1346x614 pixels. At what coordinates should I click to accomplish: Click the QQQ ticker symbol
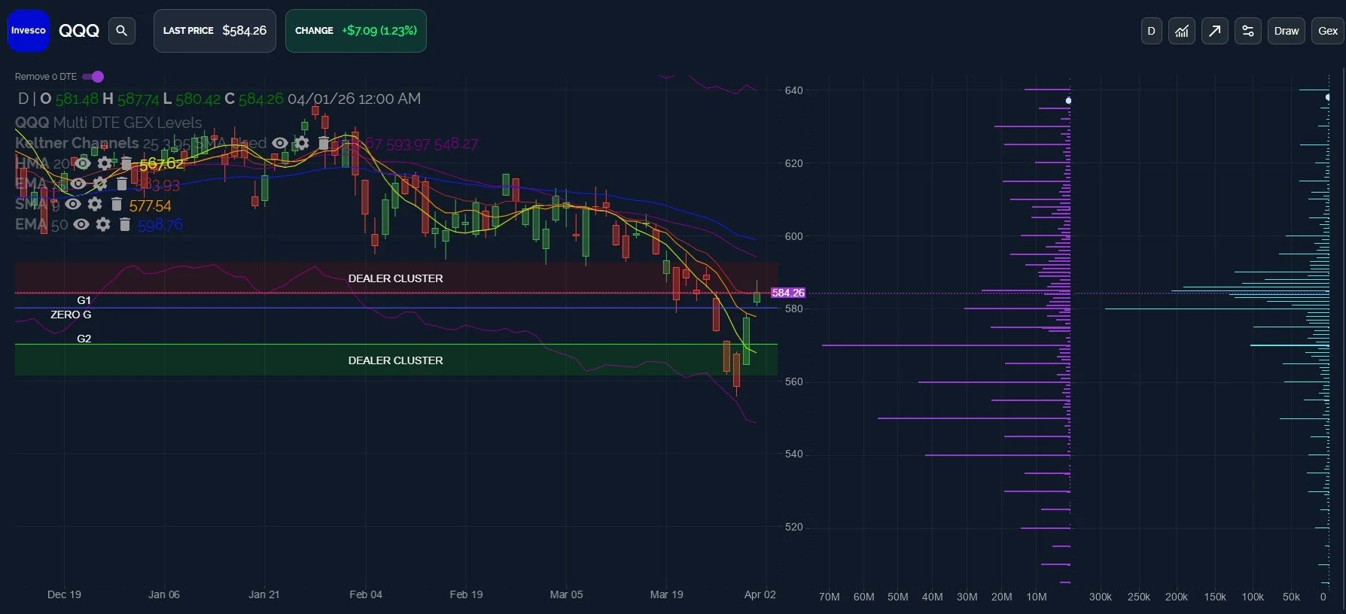tap(79, 31)
